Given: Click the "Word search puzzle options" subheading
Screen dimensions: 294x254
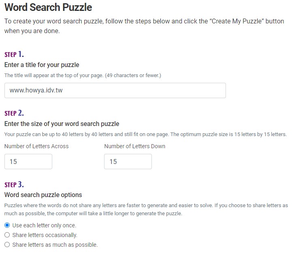Looking at the screenshot, I should click(43, 195).
